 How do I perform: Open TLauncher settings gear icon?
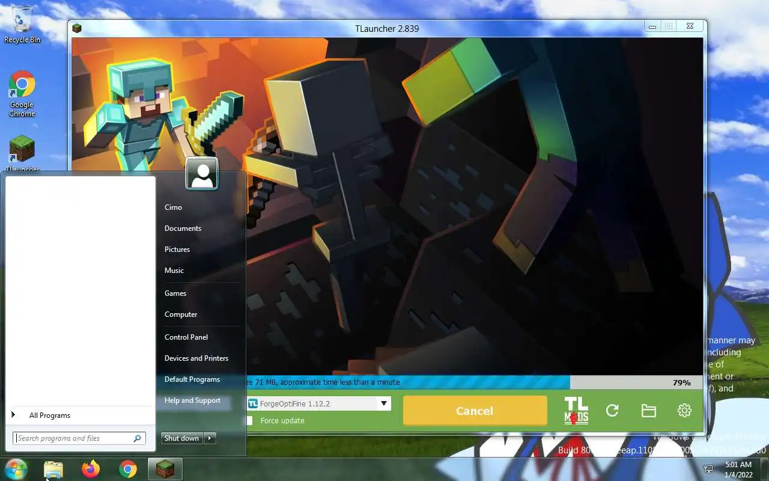tap(684, 411)
